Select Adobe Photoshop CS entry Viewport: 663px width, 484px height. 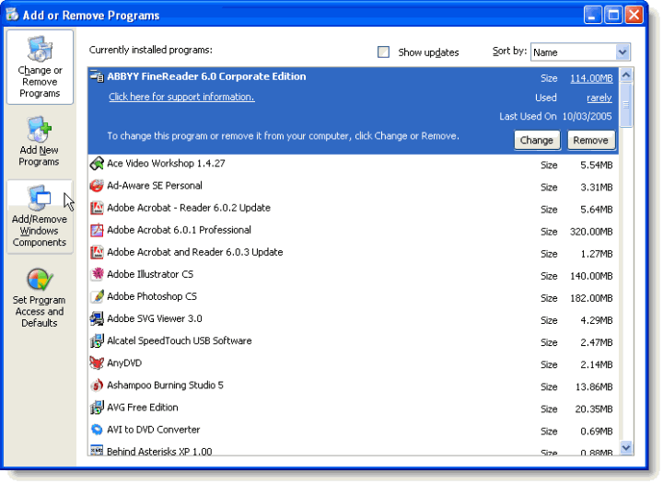353,297
